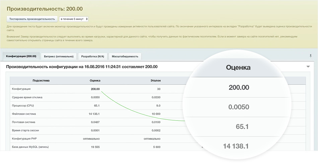Click the Почтовая система row label
318x163 pixels.
click(x=23, y=122)
